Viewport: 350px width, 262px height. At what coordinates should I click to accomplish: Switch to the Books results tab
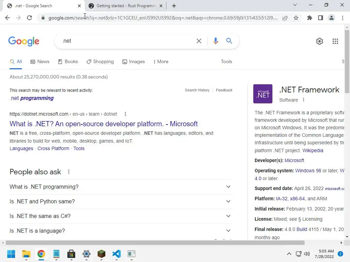(68, 62)
